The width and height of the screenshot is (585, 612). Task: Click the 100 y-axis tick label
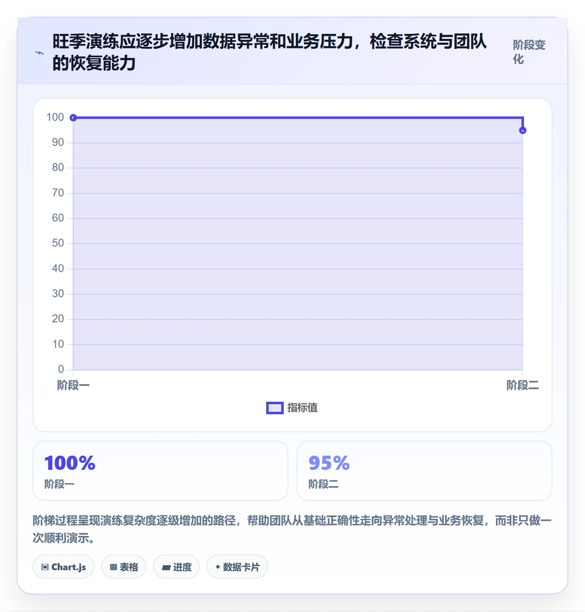click(x=55, y=117)
